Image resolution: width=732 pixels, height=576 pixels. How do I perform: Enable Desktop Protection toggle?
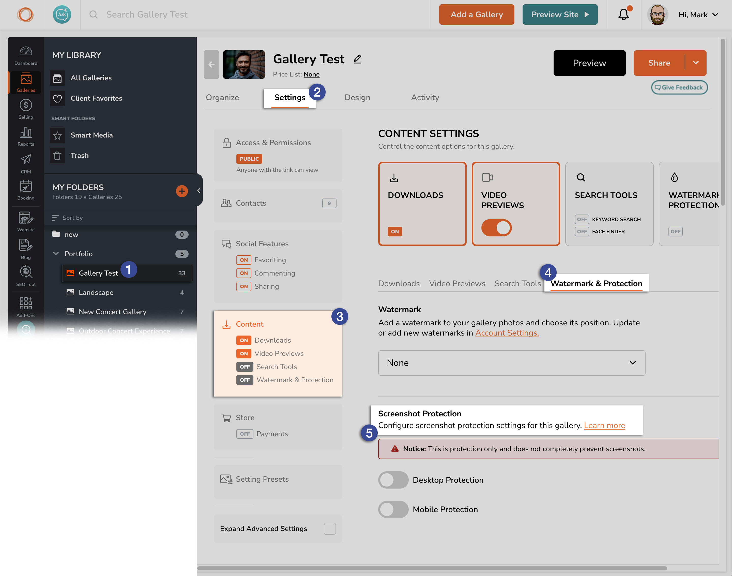tap(393, 480)
